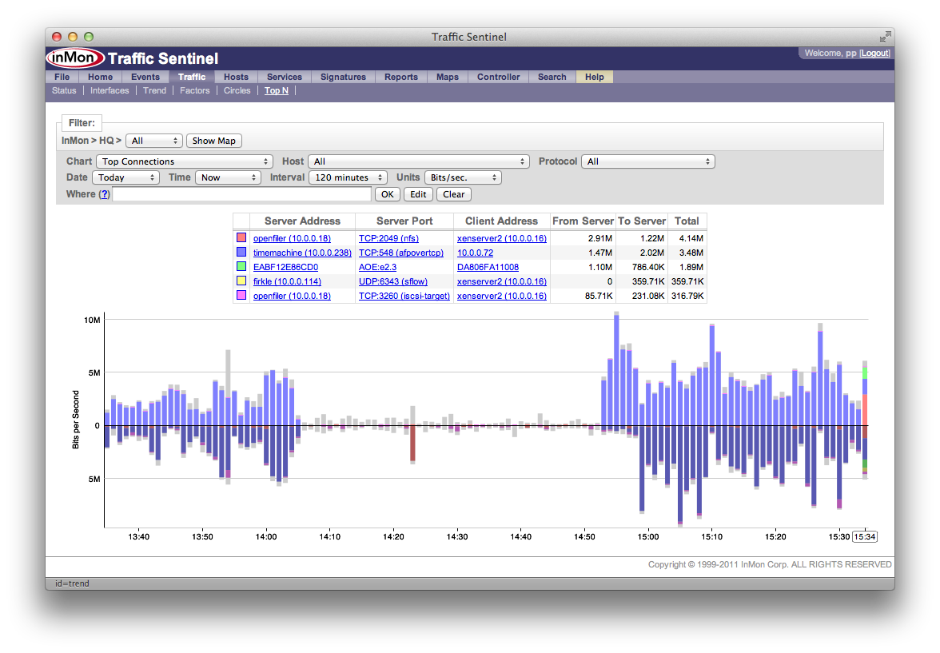The height and width of the screenshot is (653, 940).
Task: Open the timemachine (10.0.0.238) link
Action: tap(302, 253)
